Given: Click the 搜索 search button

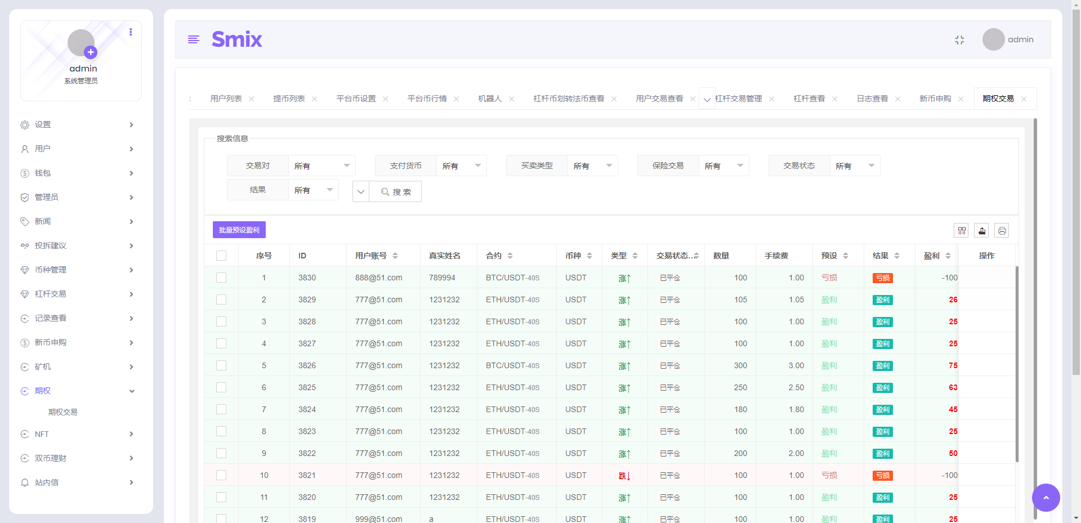Looking at the screenshot, I should pyautogui.click(x=395, y=191).
